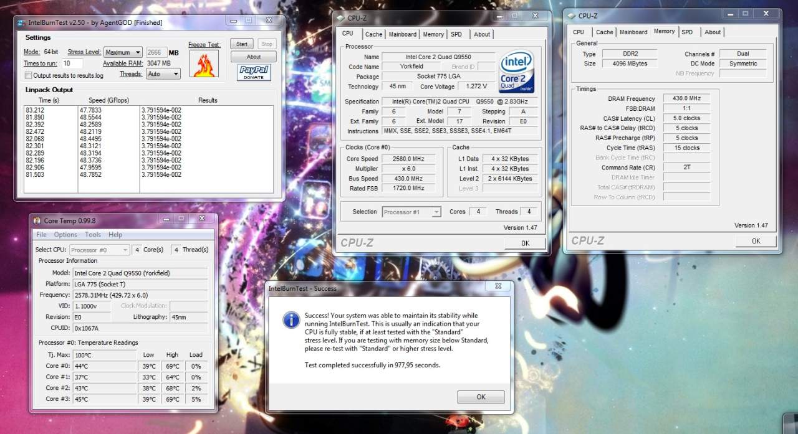Click the Intel Core 2 Quad logo
The height and width of the screenshot is (434, 798).
(x=517, y=72)
